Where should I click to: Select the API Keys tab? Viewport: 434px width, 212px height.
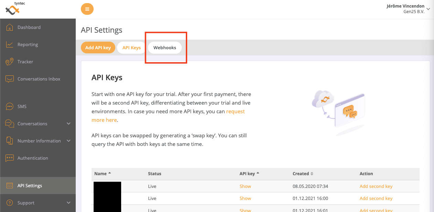tap(131, 47)
